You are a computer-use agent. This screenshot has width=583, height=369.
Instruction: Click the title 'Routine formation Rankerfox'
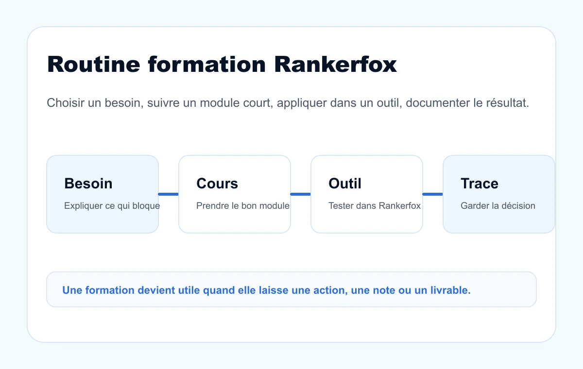(222, 64)
